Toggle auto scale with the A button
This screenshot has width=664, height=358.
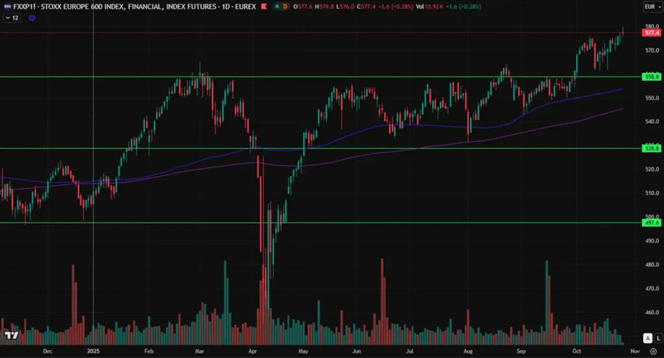coord(647,338)
